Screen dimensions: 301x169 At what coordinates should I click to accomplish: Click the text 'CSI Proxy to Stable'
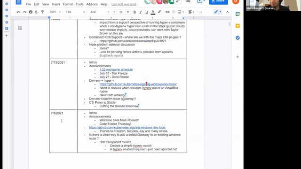coord(103,102)
